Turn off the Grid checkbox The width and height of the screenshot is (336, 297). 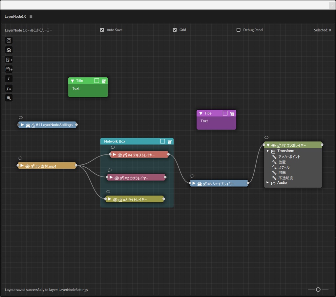175,30
